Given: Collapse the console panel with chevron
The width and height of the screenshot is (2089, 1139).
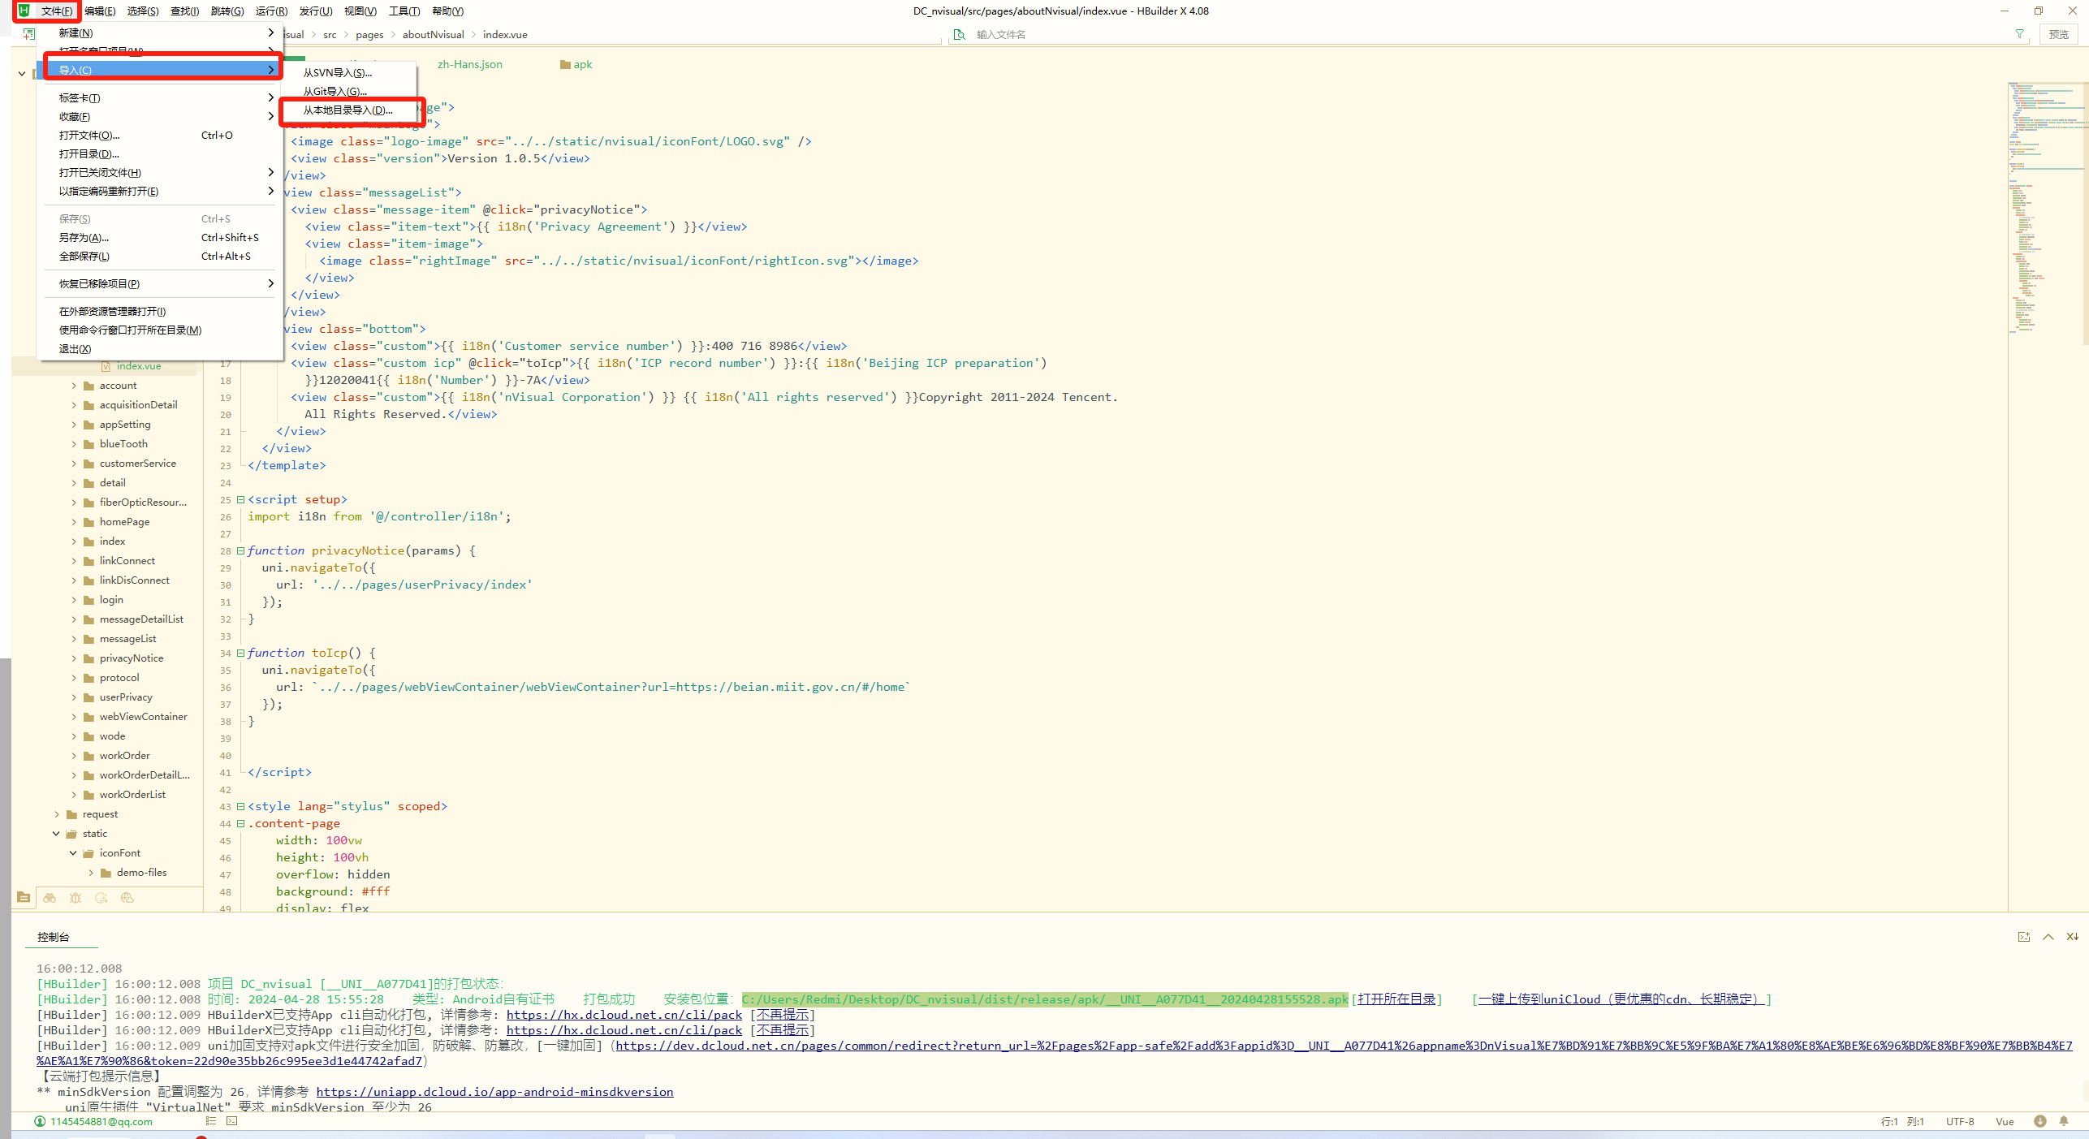Looking at the screenshot, I should 2048,937.
